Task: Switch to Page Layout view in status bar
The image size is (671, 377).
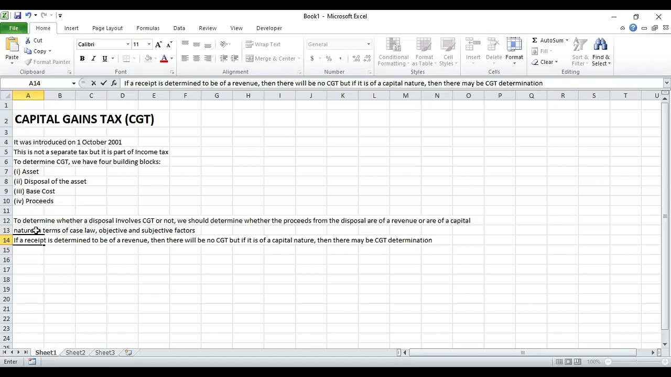Action: point(568,362)
